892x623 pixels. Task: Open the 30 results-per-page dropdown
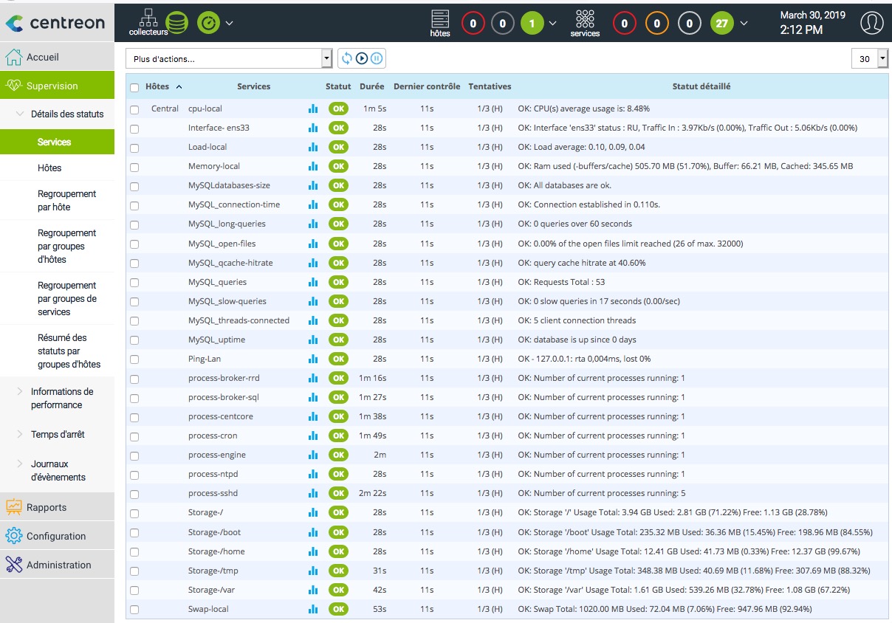[x=869, y=59]
